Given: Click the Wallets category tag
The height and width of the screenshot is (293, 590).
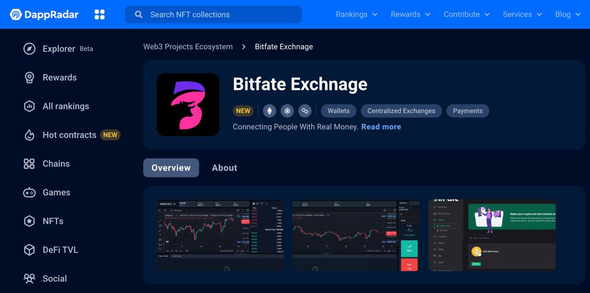Looking at the screenshot, I should (x=339, y=111).
